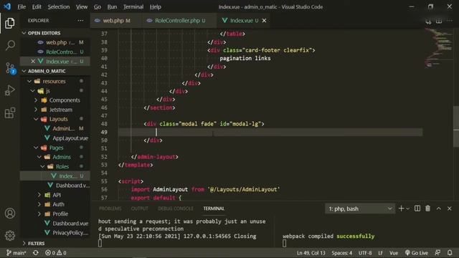Open the Go menu
Viewport: 459px width, 258px height.
pyautogui.click(x=98, y=6)
